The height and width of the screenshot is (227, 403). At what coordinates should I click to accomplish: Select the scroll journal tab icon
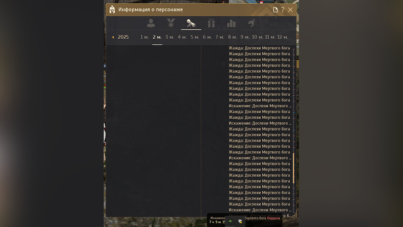191,23
